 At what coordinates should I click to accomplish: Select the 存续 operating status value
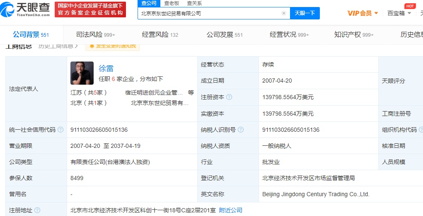268,64
